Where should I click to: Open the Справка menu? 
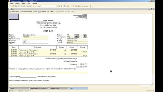coord(34,4)
